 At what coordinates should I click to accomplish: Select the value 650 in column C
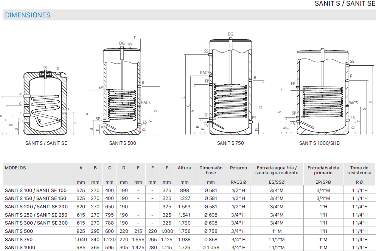tap(109, 207)
